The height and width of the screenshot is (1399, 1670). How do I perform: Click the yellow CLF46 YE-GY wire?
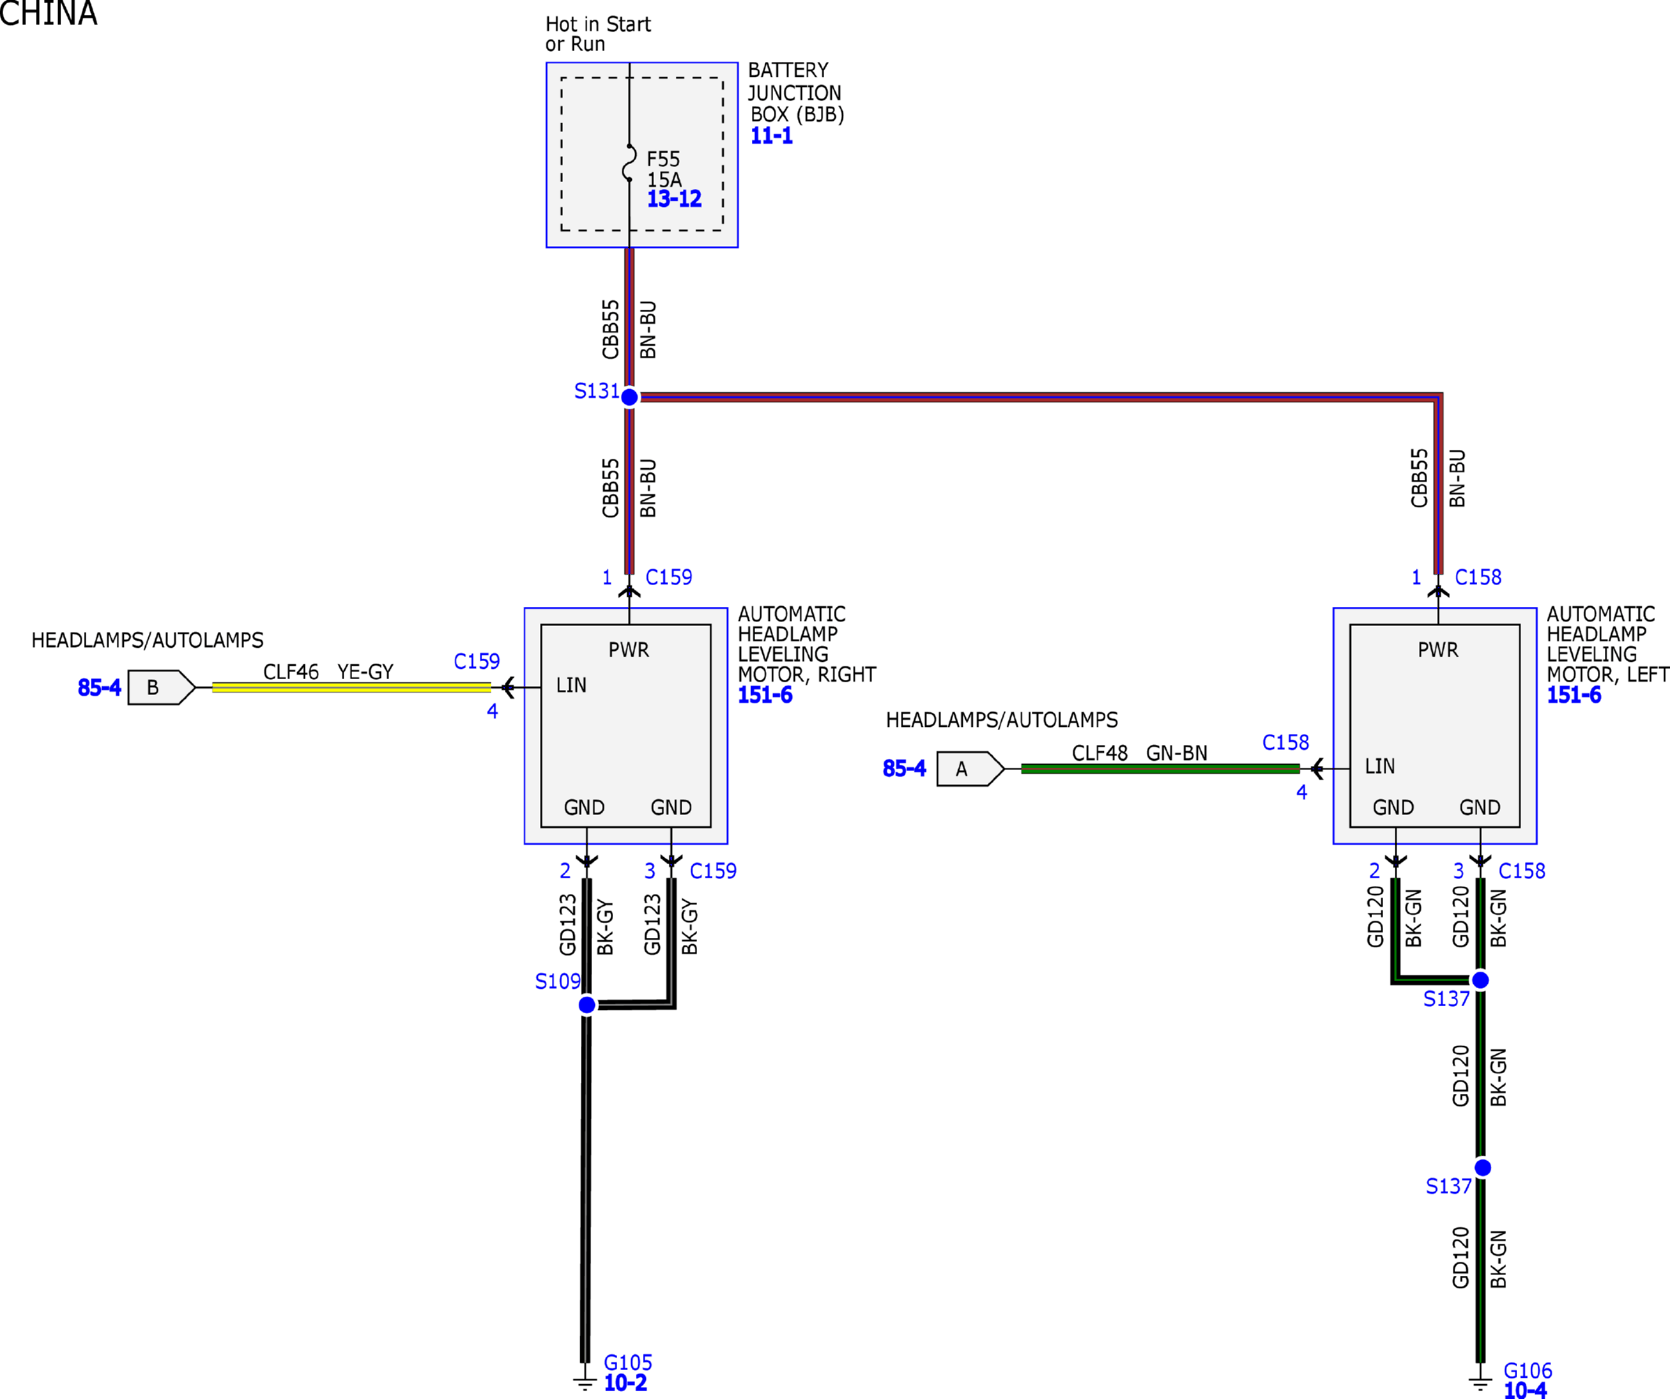[x=351, y=687]
